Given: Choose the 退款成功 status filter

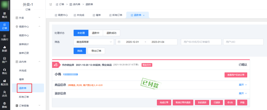Looking at the screenshot, I should 111,33.
